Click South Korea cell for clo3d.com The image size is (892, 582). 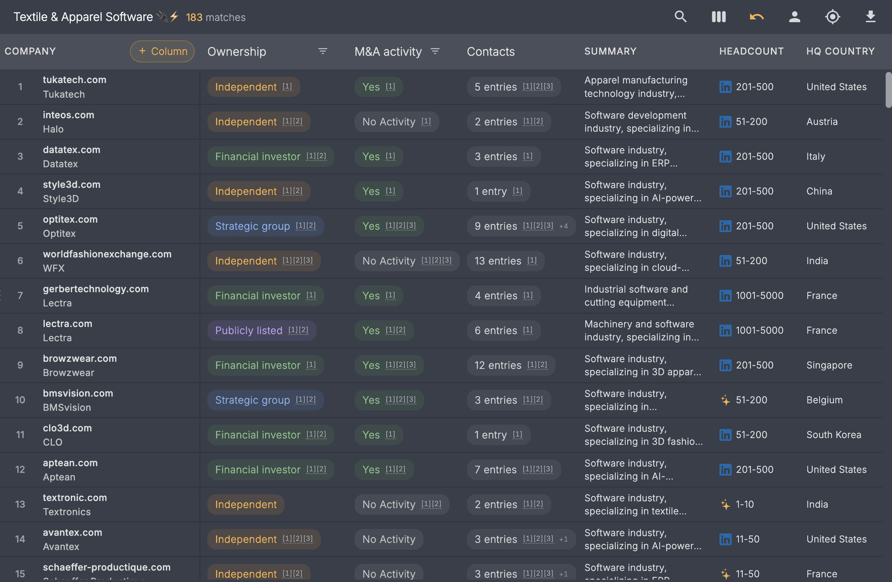click(834, 435)
